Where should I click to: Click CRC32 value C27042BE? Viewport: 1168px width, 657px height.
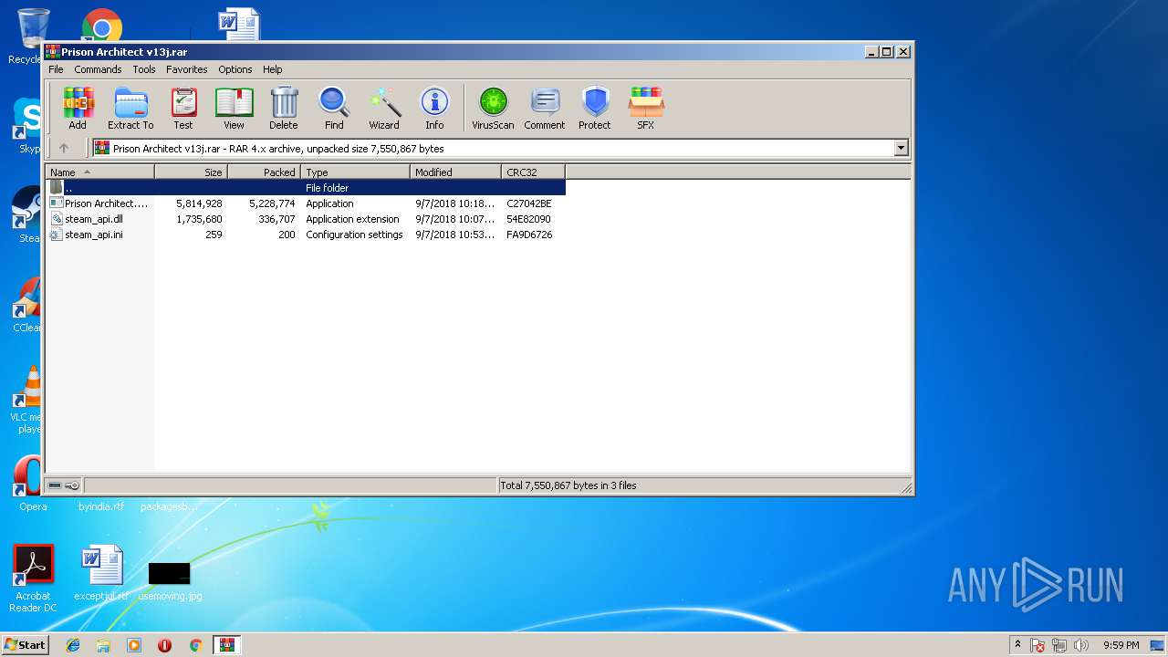529,203
